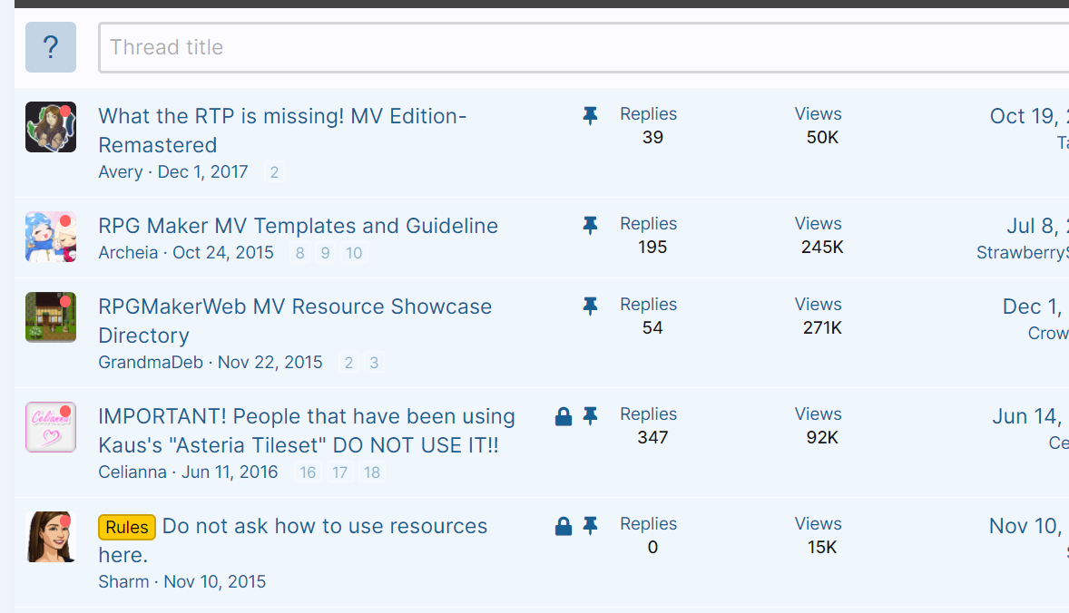Open Celianna's avatar on Asteria thread
This screenshot has width=1069, height=613.
51,427
